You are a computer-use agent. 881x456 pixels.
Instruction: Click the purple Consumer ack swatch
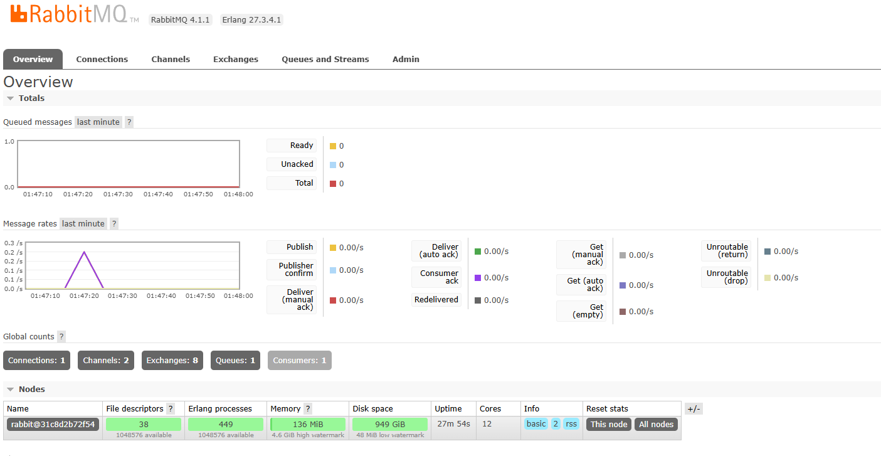point(478,278)
